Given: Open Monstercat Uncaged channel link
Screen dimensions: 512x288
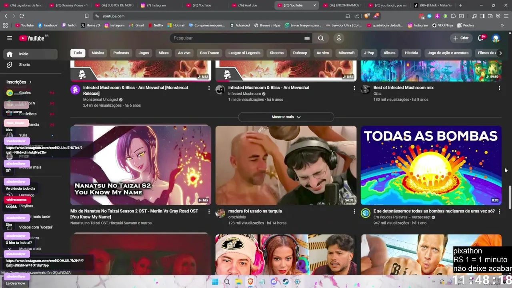Looking at the screenshot, I should coord(100,100).
